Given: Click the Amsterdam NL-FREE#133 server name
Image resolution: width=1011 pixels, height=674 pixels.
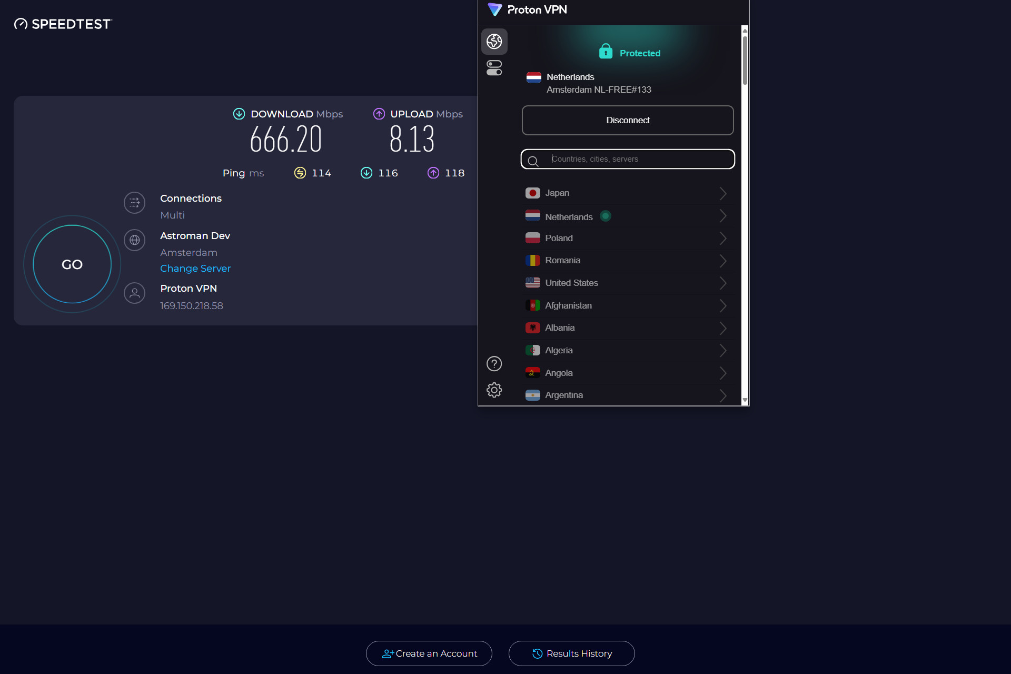Looking at the screenshot, I should point(599,90).
